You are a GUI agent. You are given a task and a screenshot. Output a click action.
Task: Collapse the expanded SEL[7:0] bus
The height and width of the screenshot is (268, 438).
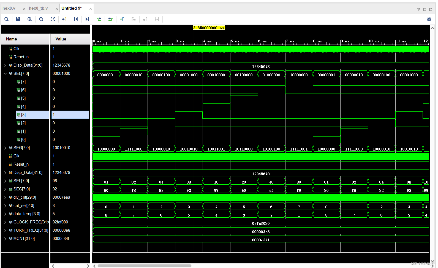[5, 73]
